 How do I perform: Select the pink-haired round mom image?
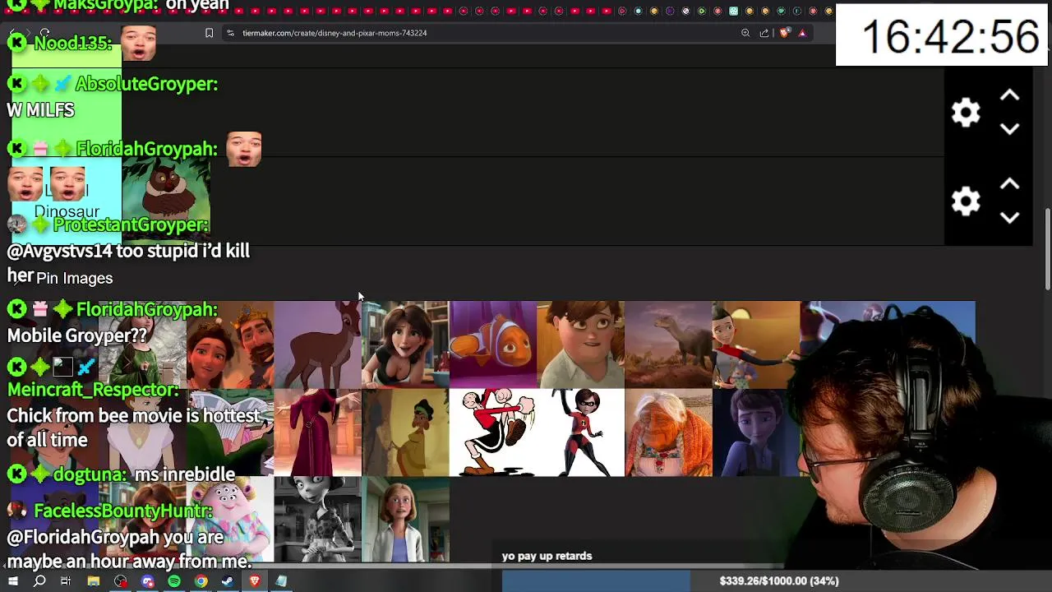pos(229,520)
